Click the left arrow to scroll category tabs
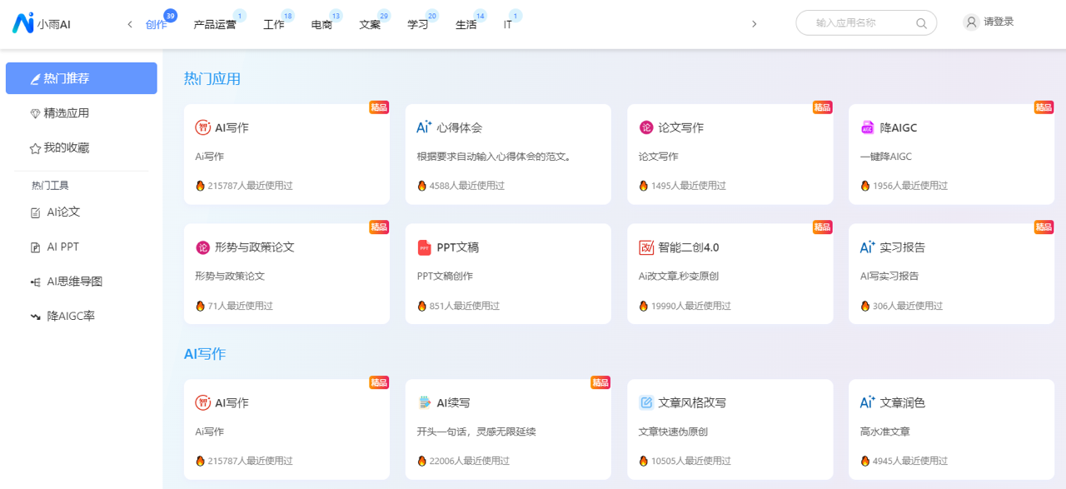Screen dimensions: 1066x489 pos(130,24)
